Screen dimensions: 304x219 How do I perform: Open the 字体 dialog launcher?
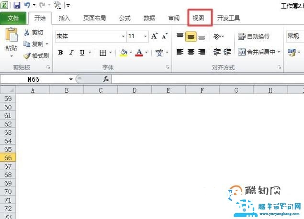[x=168, y=67]
